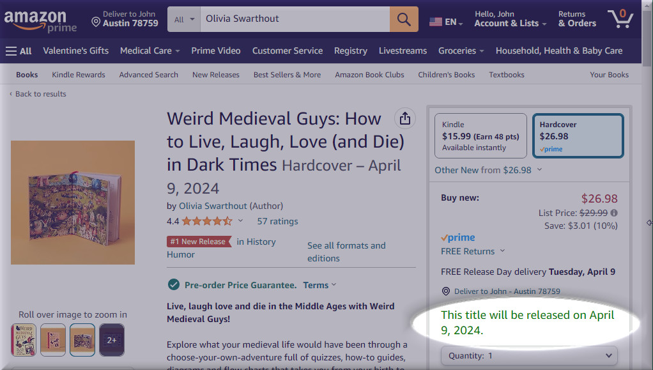Open the All hamburger menu

(19, 50)
